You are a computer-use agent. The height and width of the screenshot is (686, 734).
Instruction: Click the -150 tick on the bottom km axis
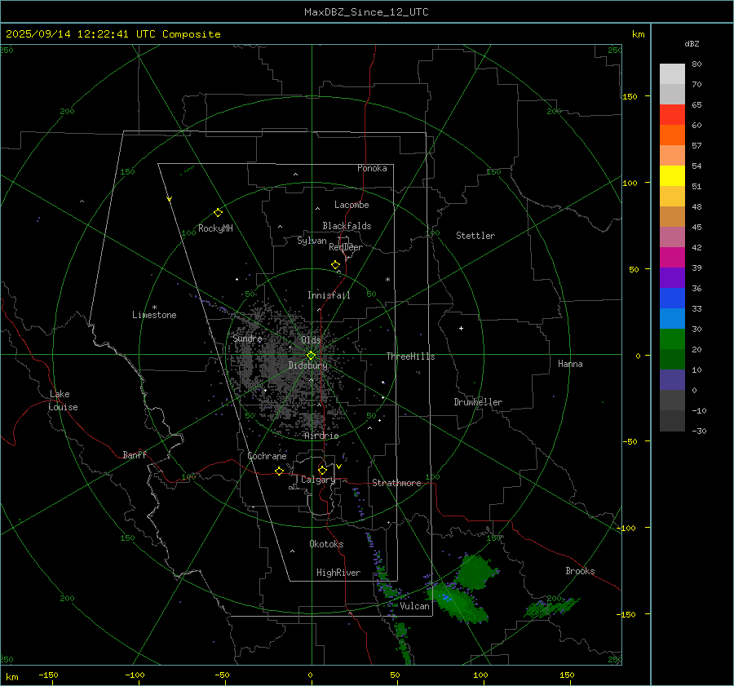(48, 675)
